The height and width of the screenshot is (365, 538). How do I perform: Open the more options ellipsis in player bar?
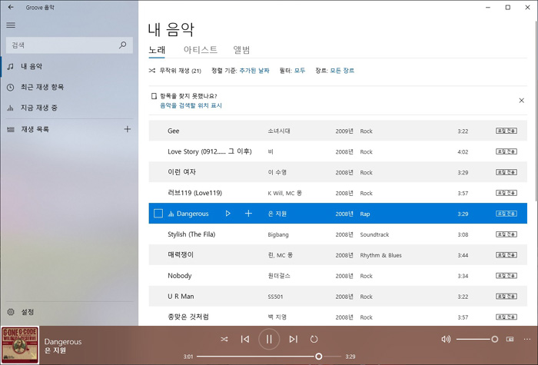tap(527, 340)
